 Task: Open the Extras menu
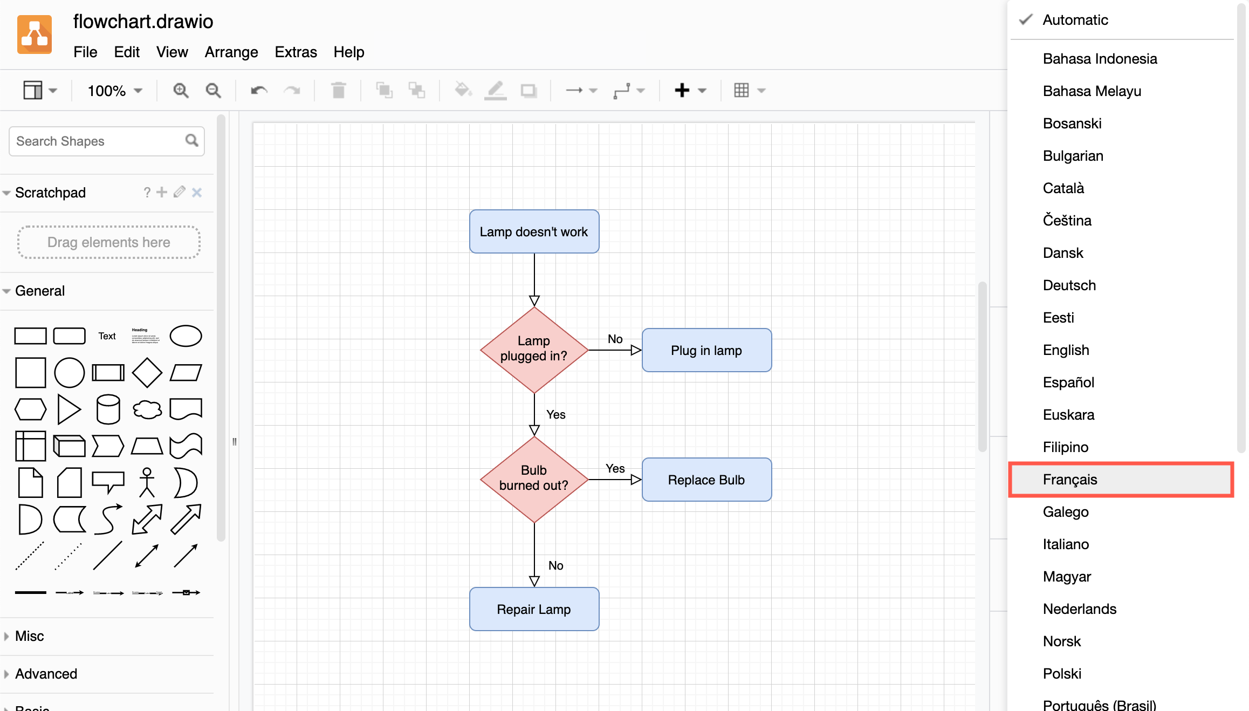point(296,52)
